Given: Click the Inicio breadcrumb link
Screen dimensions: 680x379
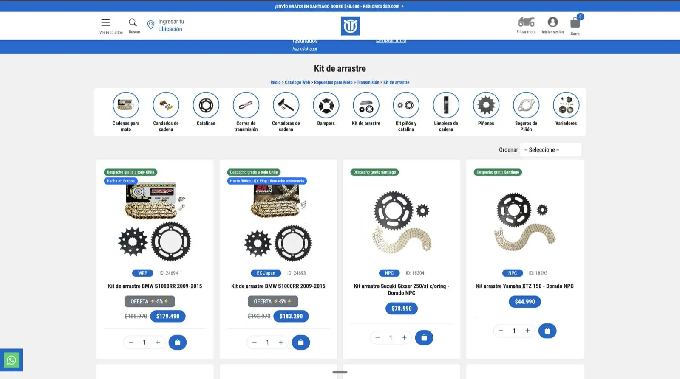Looking at the screenshot, I should point(275,82).
